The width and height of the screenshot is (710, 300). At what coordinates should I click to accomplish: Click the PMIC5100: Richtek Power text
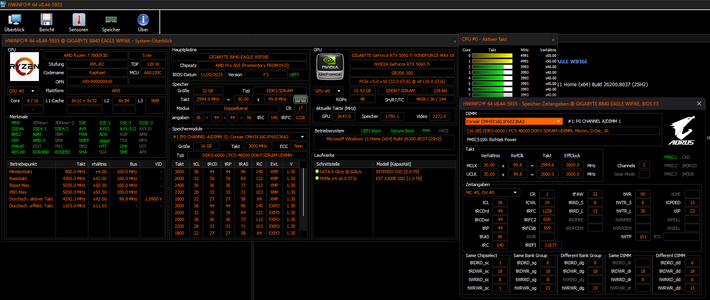pos(492,140)
